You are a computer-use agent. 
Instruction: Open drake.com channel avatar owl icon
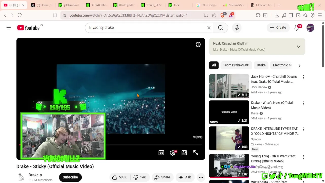(21, 177)
